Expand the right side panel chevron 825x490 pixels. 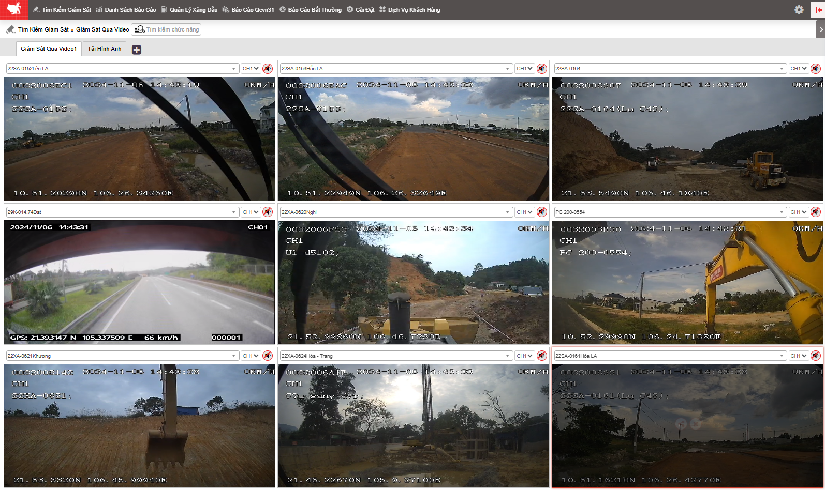tap(820, 29)
